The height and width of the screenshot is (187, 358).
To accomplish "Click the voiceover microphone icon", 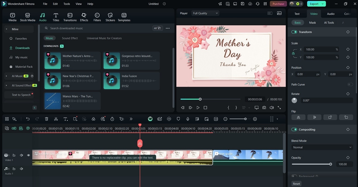I will click(x=188, y=119).
